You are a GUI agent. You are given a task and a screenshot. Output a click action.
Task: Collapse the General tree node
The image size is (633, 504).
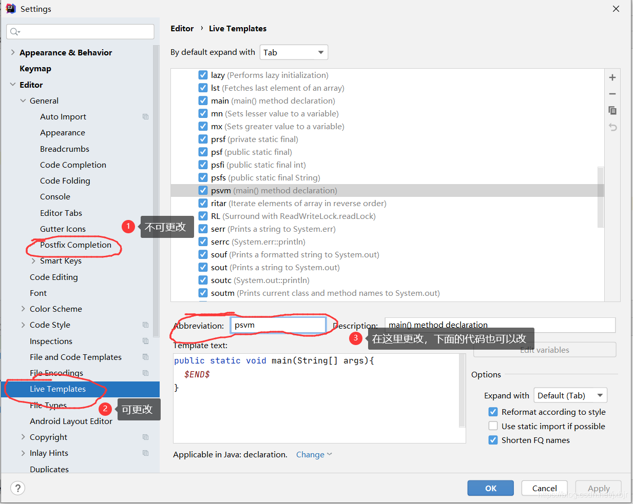point(23,100)
